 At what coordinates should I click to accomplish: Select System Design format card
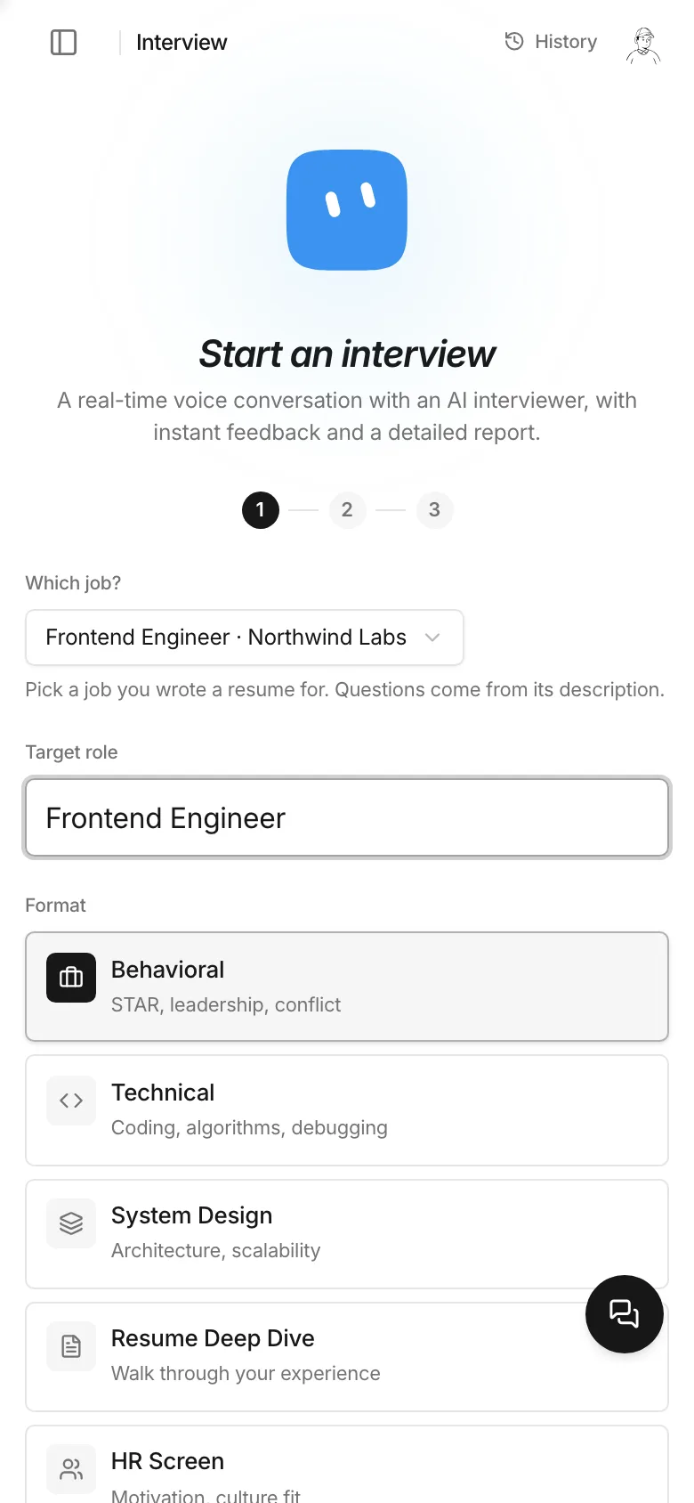point(347,1234)
